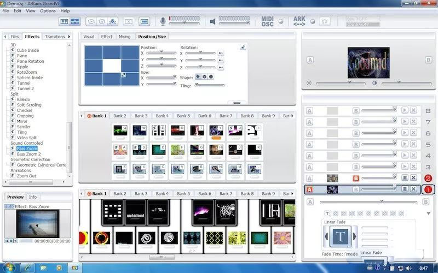This screenshot has width=438, height=273.
Task: Open Bank 4 in upper bank panel
Action: point(162,116)
